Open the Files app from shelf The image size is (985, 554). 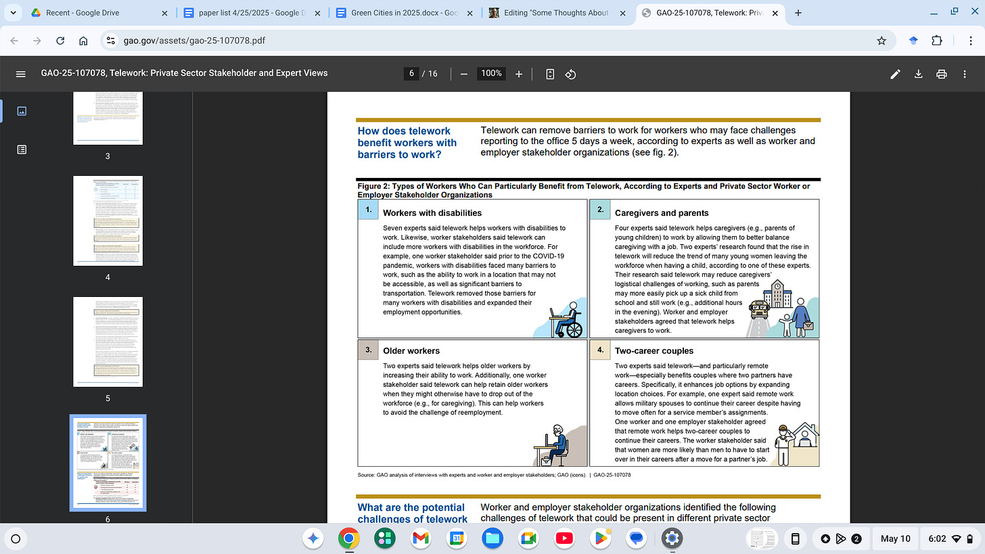point(492,538)
